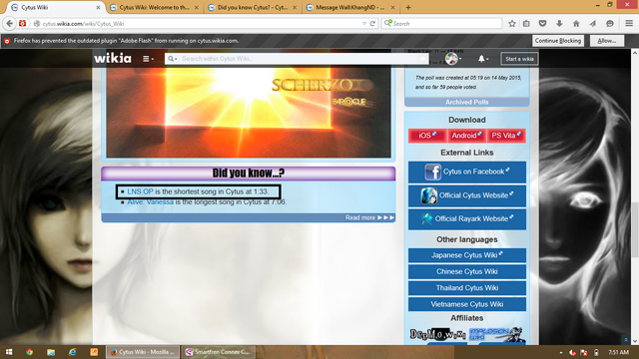
Task: Bookmark this page with the star icon
Action: click(x=512, y=24)
